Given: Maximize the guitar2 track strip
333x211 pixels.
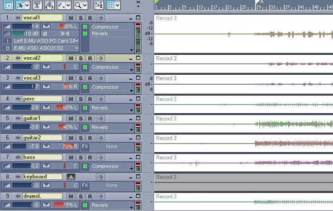Looking at the screenshot, I should pyautogui.click(x=138, y=138).
